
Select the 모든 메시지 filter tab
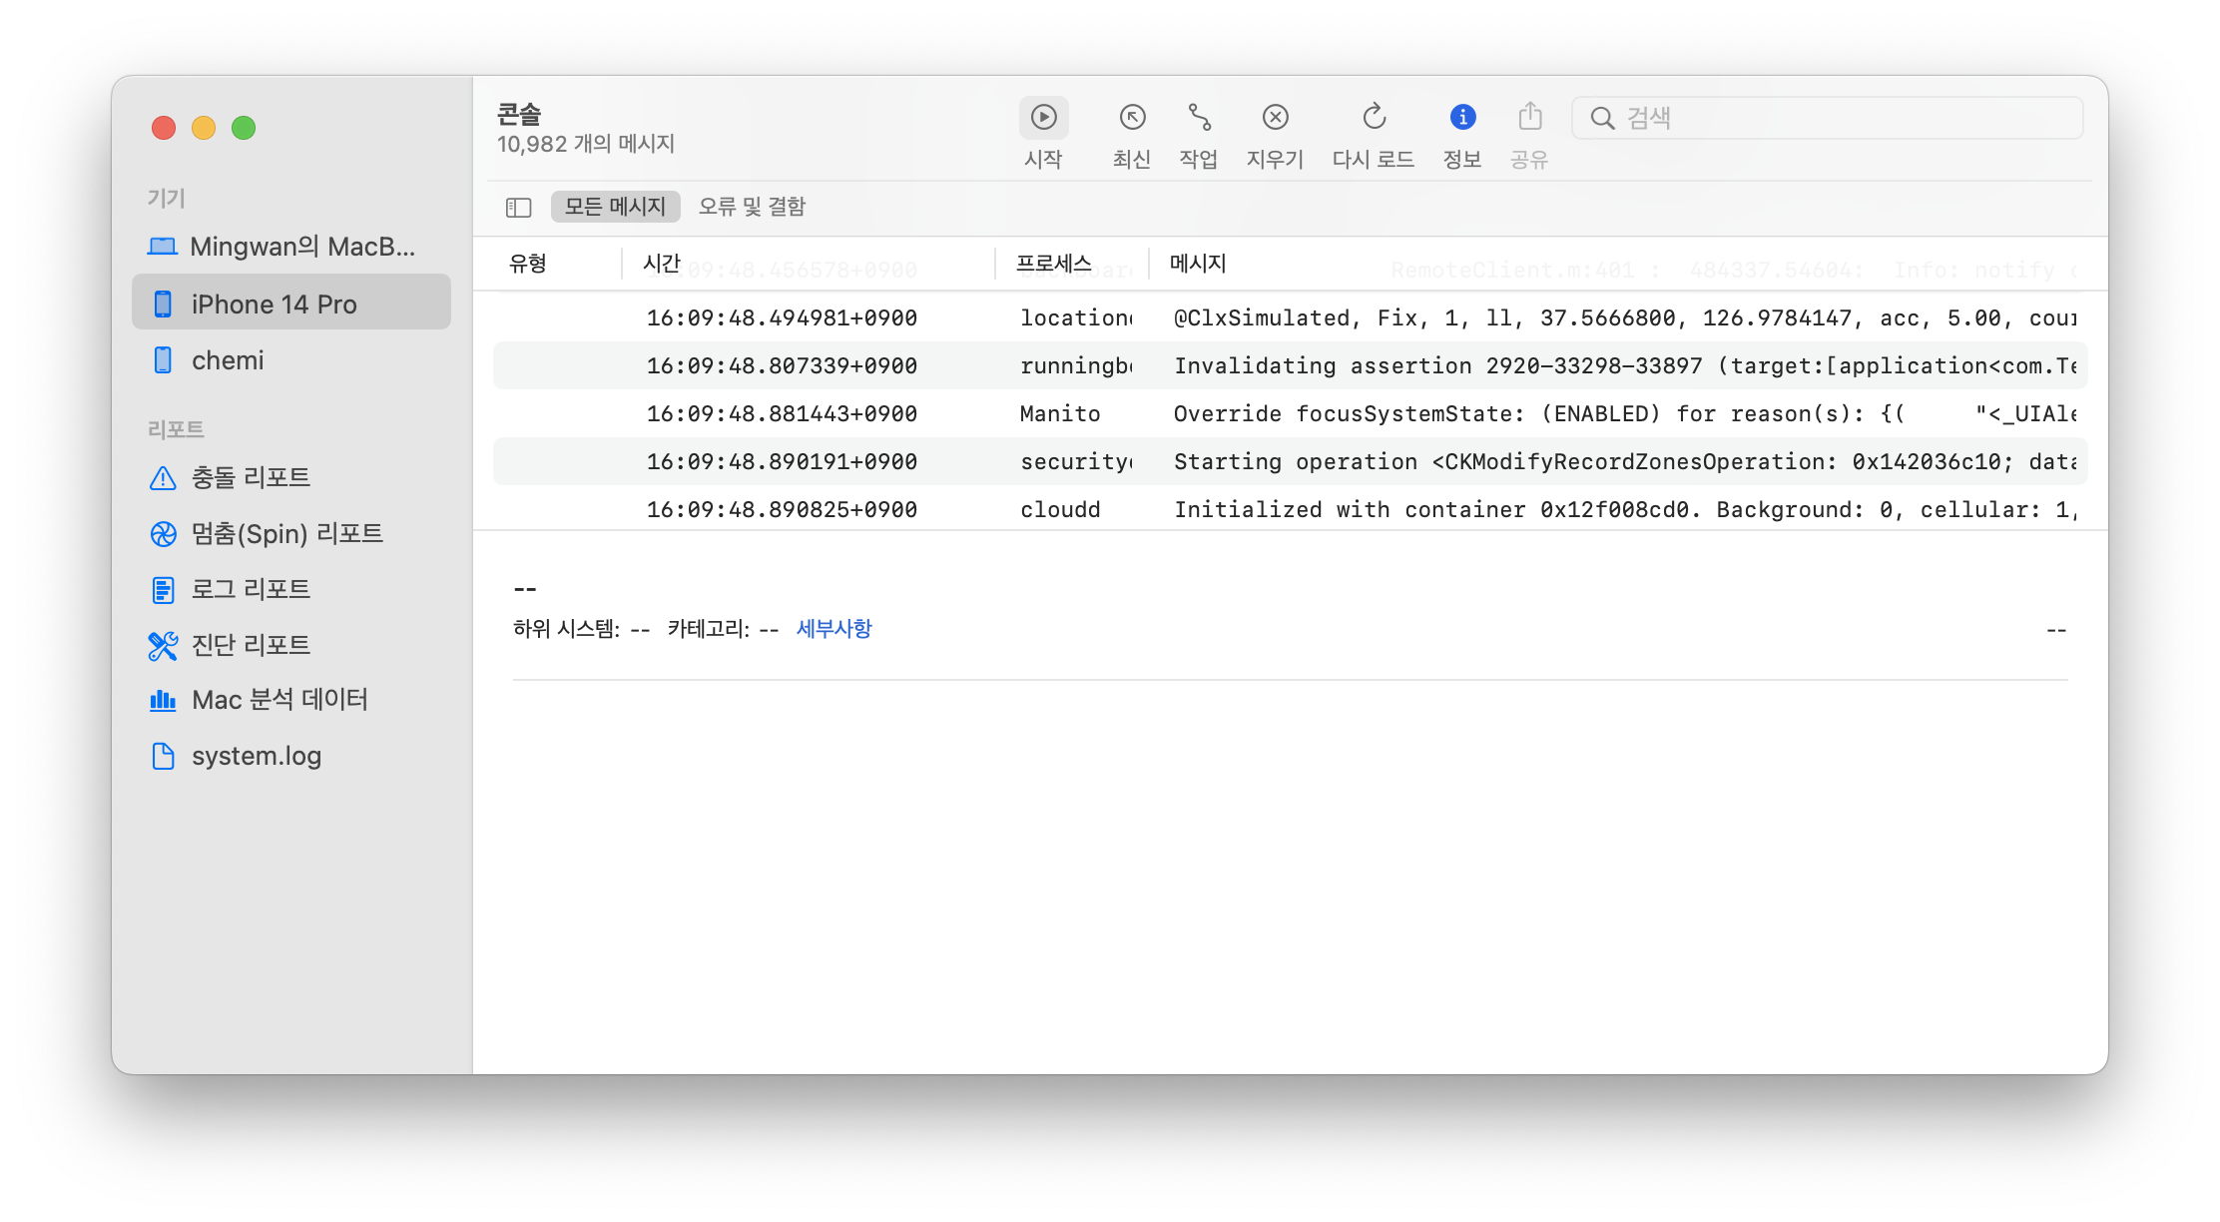pos(615,207)
